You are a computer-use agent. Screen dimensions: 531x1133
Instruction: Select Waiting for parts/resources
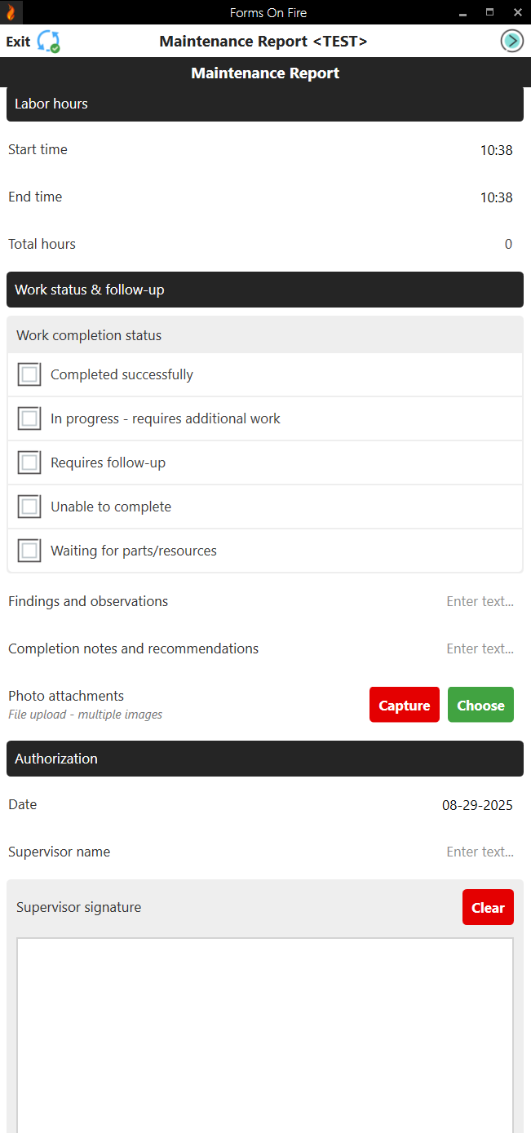pyautogui.click(x=29, y=550)
